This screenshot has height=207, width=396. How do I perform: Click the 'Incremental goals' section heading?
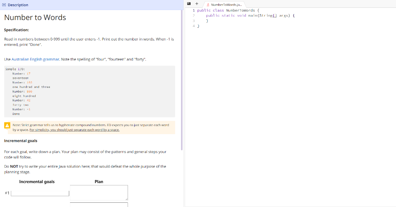tap(21, 141)
